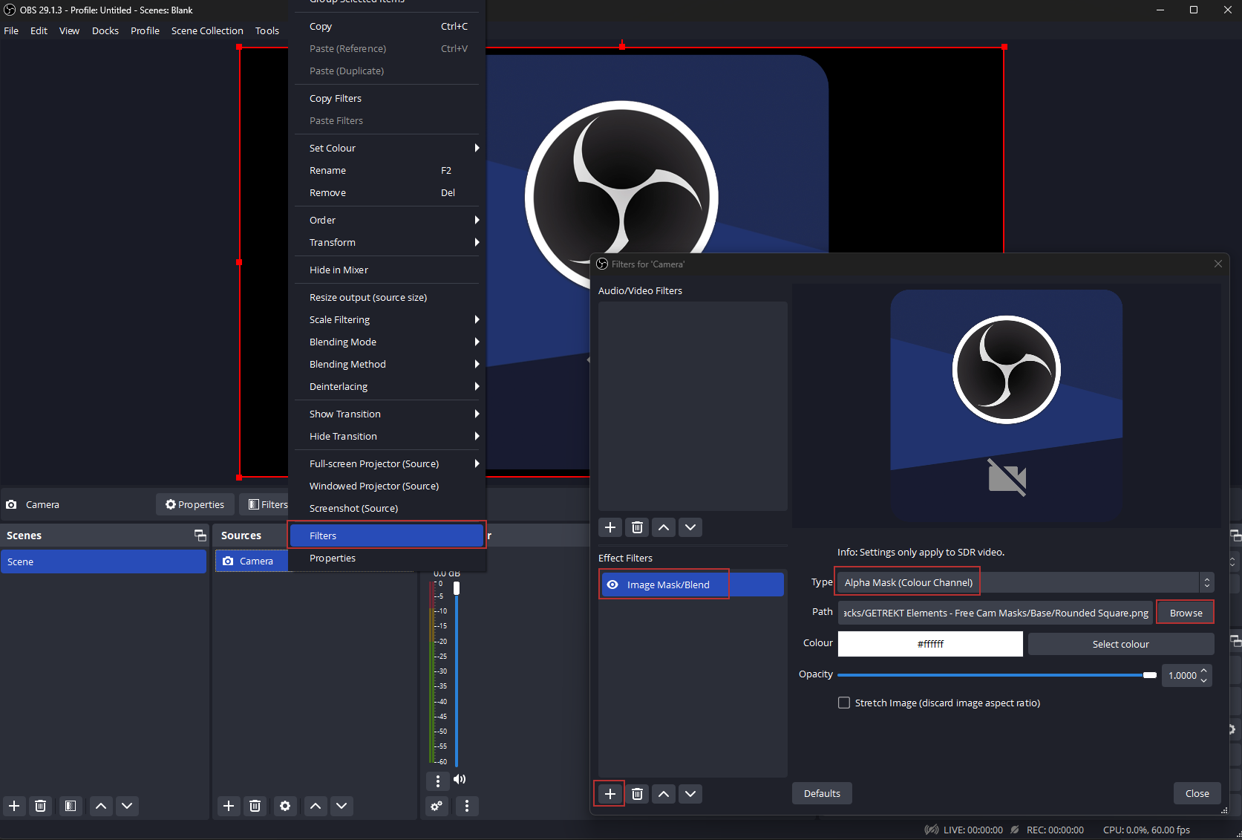The height and width of the screenshot is (840, 1242).
Task: Move source up in Sources list
Action: click(x=316, y=806)
